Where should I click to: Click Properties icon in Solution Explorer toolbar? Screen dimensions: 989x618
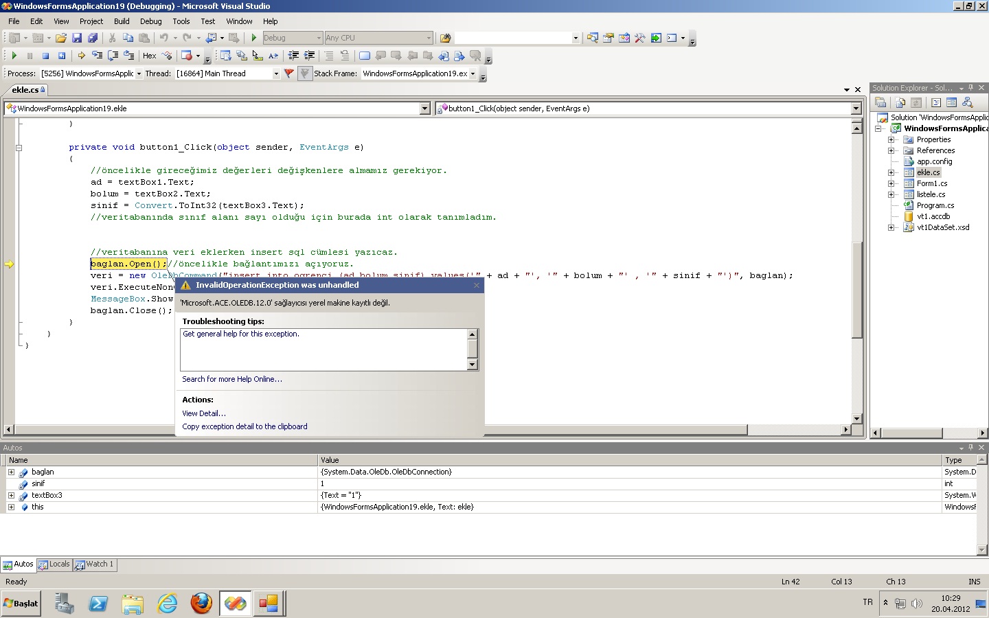(880, 102)
